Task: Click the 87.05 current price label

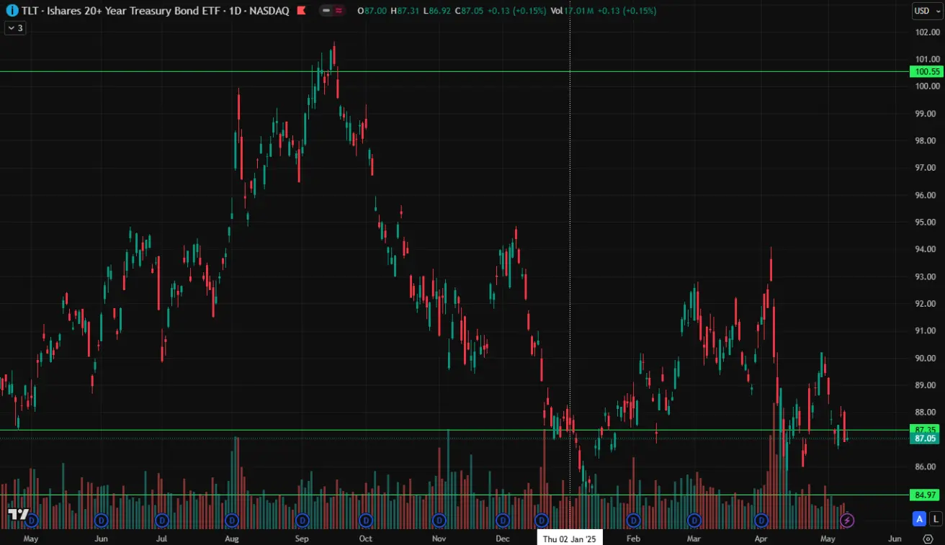Action: point(926,438)
